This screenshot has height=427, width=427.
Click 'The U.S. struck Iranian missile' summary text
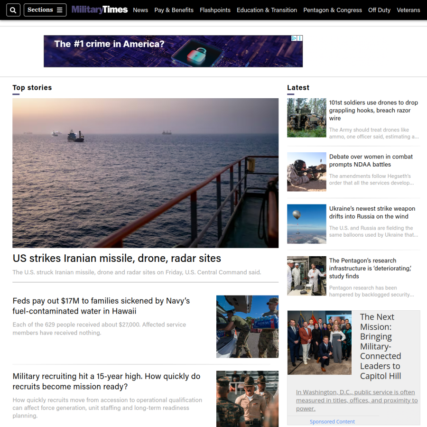137,272
